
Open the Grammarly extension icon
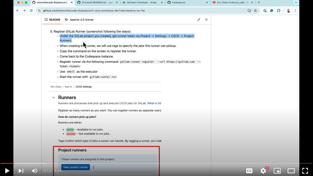point(272,10)
